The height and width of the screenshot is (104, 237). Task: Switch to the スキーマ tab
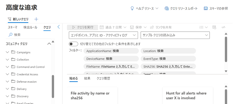click(x=13, y=27)
